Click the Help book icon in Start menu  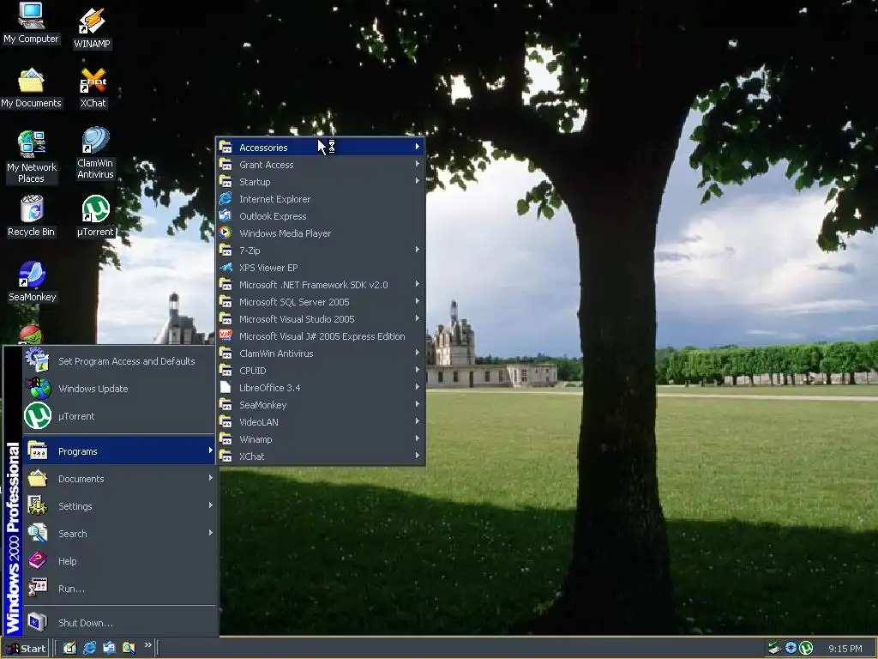click(x=38, y=560)
